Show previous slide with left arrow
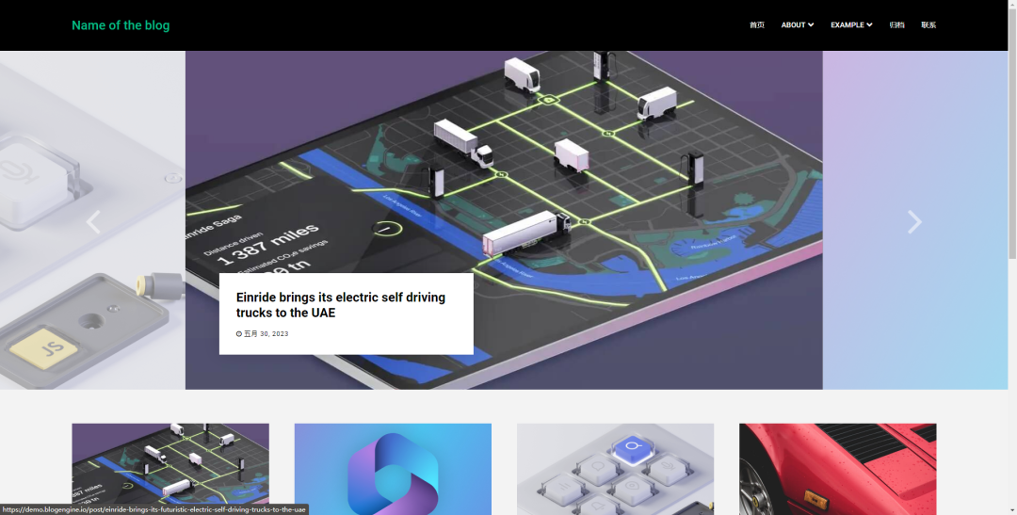This screenshot has height=515, width=1017. [x=93, y=222]
